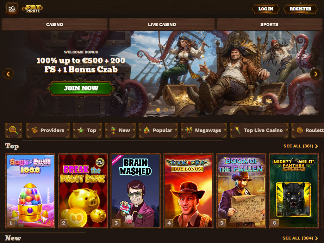The width and height of the screenshot is (324, 243).
Task: Open game search magnifying glass button
Action: 14,130
